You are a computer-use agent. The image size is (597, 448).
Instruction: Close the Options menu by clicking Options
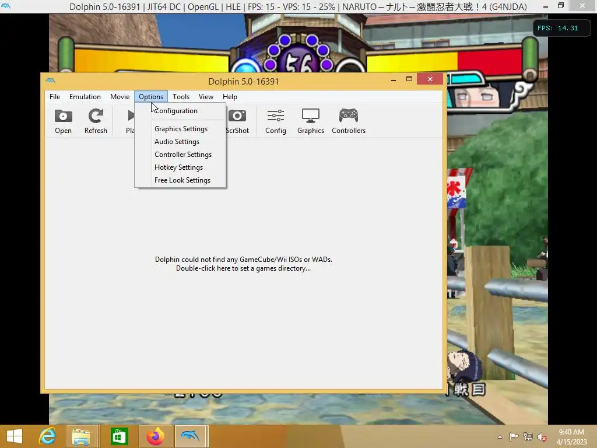pos(151,97)
